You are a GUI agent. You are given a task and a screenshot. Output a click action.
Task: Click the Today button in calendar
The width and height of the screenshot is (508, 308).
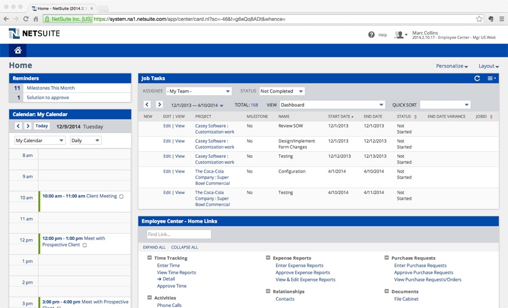(x=42, y=126)
